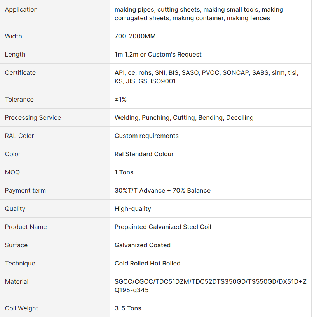Click the High-quality value cell
Viewport: 312px width, 317px height.
[x=211, y=208]
